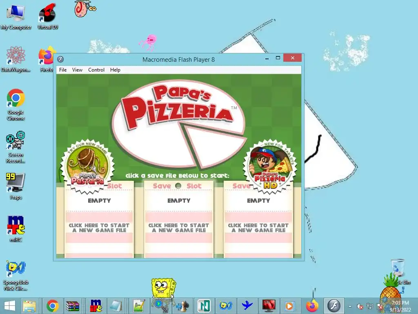Viewport: 418px width, 314px height.
Task: Open File Explorer from the taskbar
Action: tap(29, 306)
